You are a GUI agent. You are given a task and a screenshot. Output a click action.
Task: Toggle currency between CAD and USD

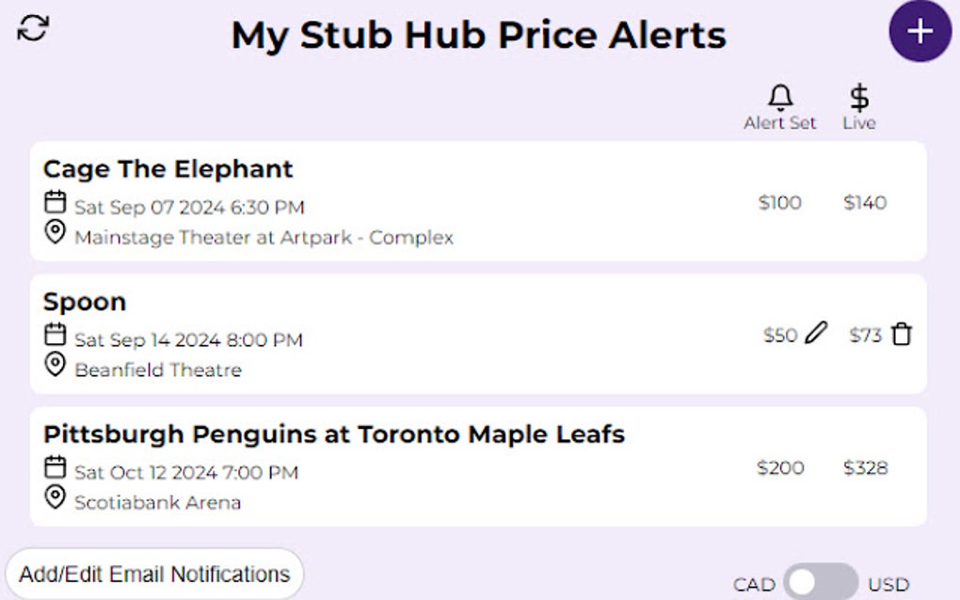click(820, 583)
